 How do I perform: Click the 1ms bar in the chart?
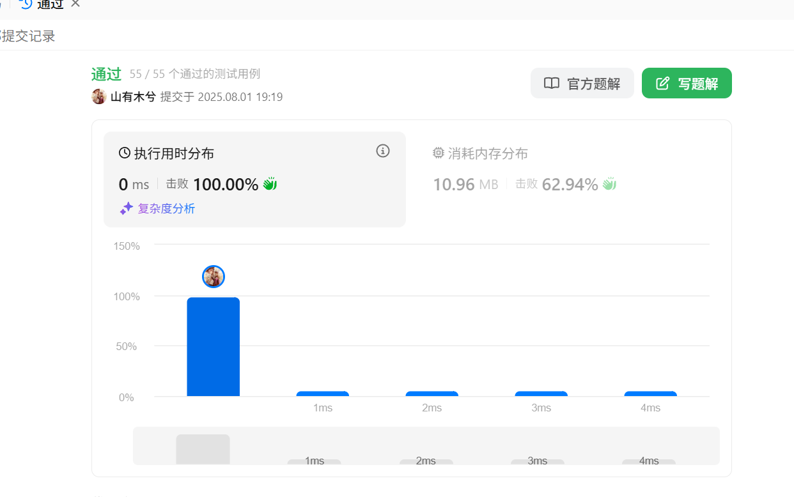tap(323, 394)
